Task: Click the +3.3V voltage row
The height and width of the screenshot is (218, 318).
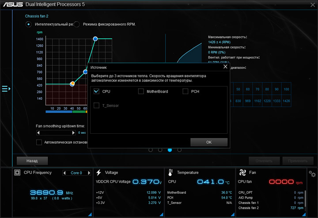Action: click(128, 203)
